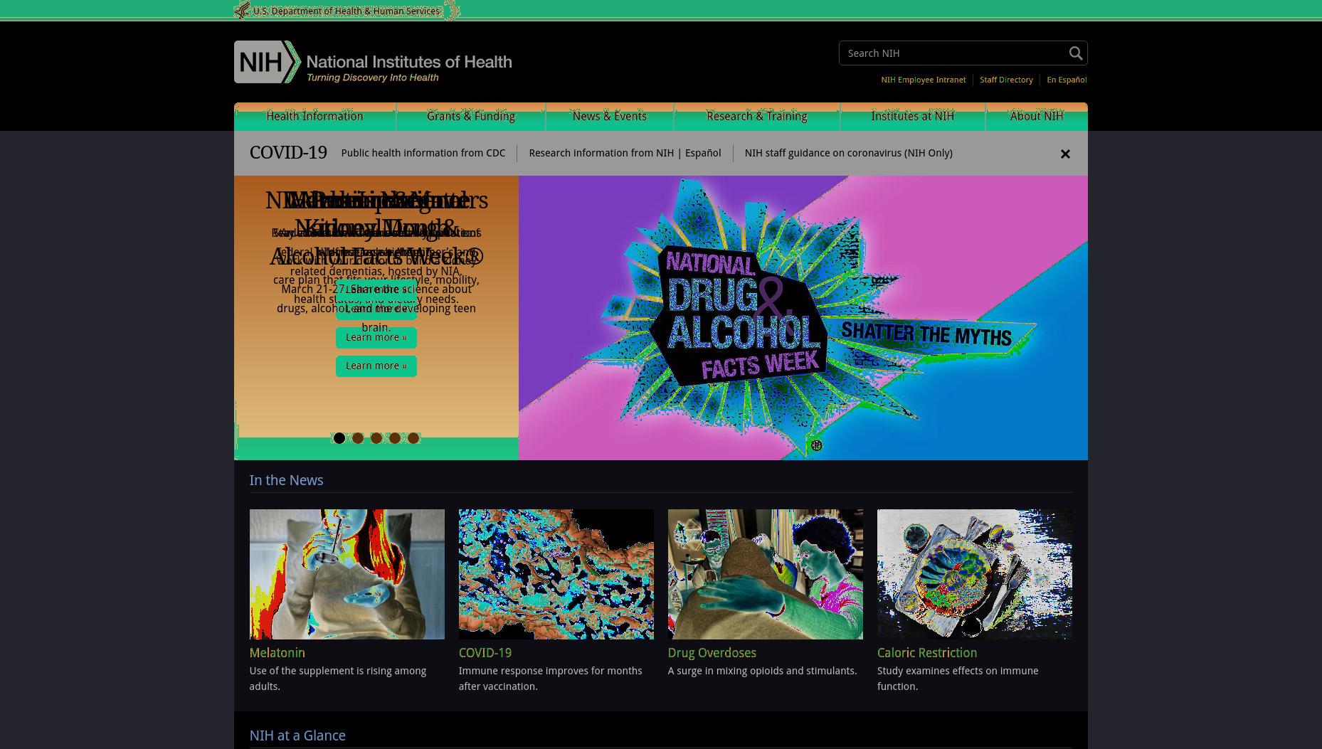
Task: Click the bottom Learn more button
Action: [x=376, y=366]
